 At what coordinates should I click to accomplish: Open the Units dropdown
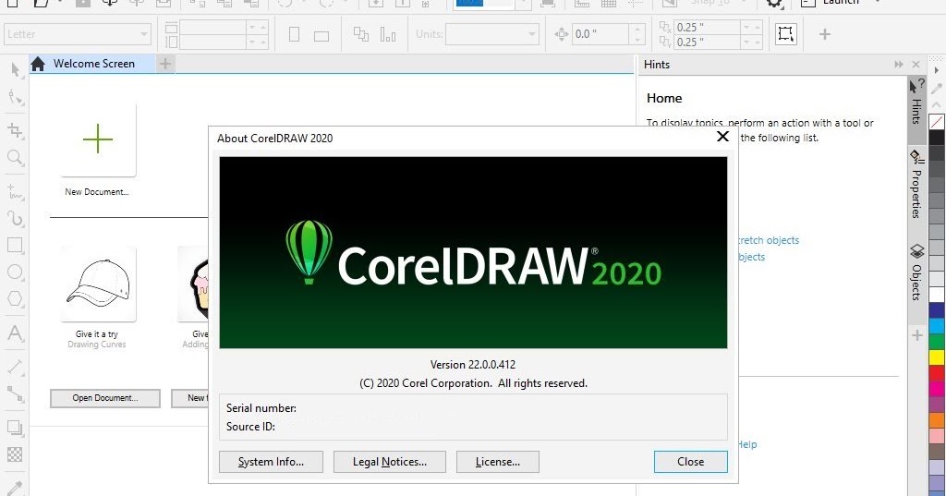point(531,34)
